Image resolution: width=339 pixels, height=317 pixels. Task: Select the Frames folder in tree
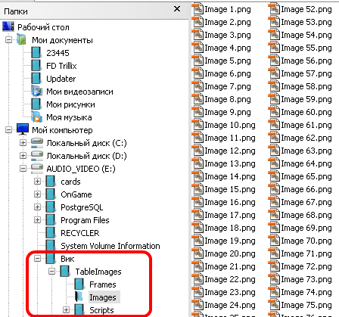(x=103, y=284)
